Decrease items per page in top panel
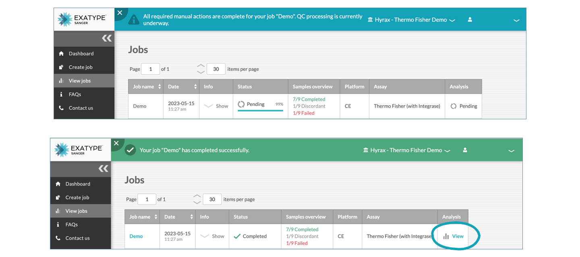580x257 pixels. click(201, 72)
